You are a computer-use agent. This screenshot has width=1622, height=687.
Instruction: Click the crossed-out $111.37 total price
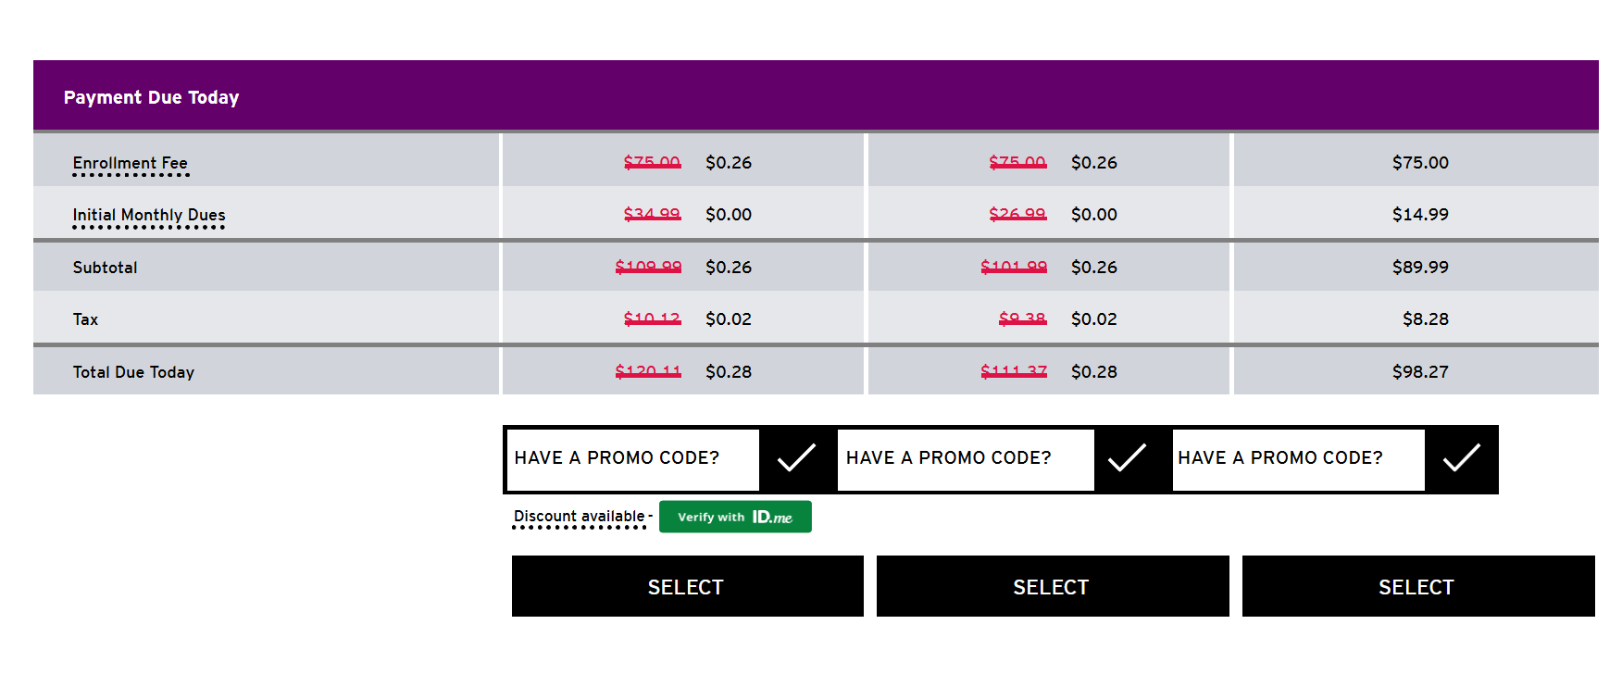point(1014,371)
